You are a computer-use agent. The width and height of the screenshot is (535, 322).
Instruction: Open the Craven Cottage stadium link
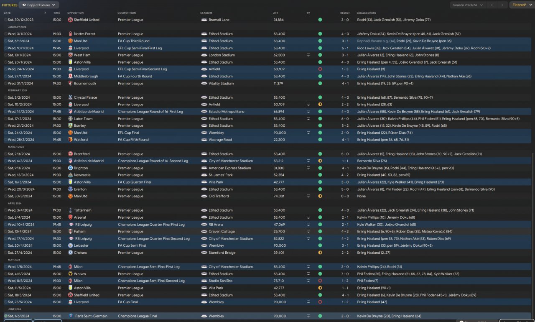click(x=222, y=231)
